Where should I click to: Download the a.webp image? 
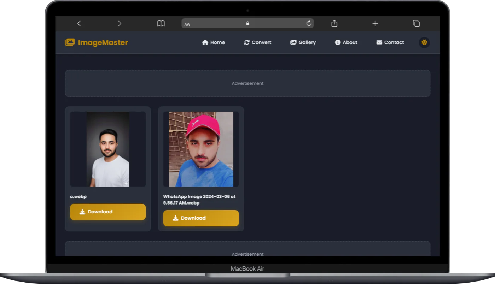tap(108, 212)
